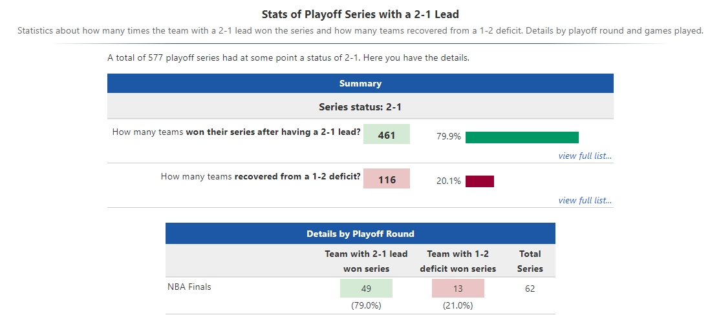Viewport: 710px width, 315px height.
Task: Click the blue Summary header bar
Action: click(360, 83)
